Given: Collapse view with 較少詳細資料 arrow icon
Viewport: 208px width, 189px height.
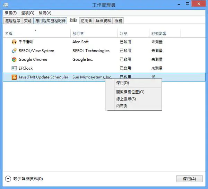Looking at the screenshot, I should click(8, 179).
